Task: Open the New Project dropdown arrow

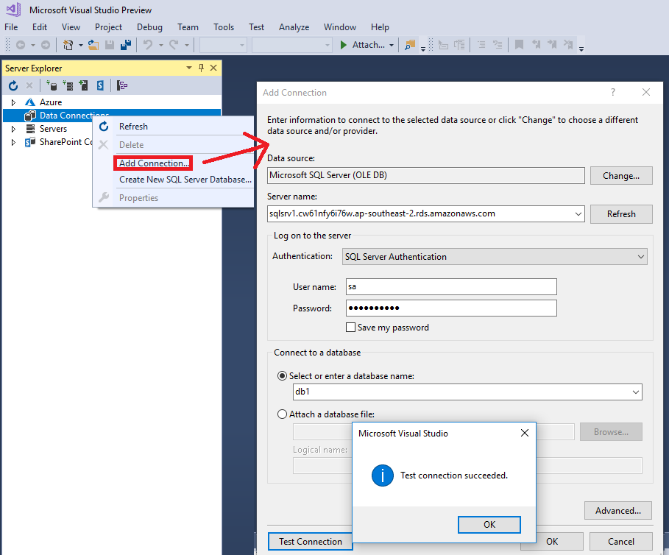Action: [x=80, y=45]
